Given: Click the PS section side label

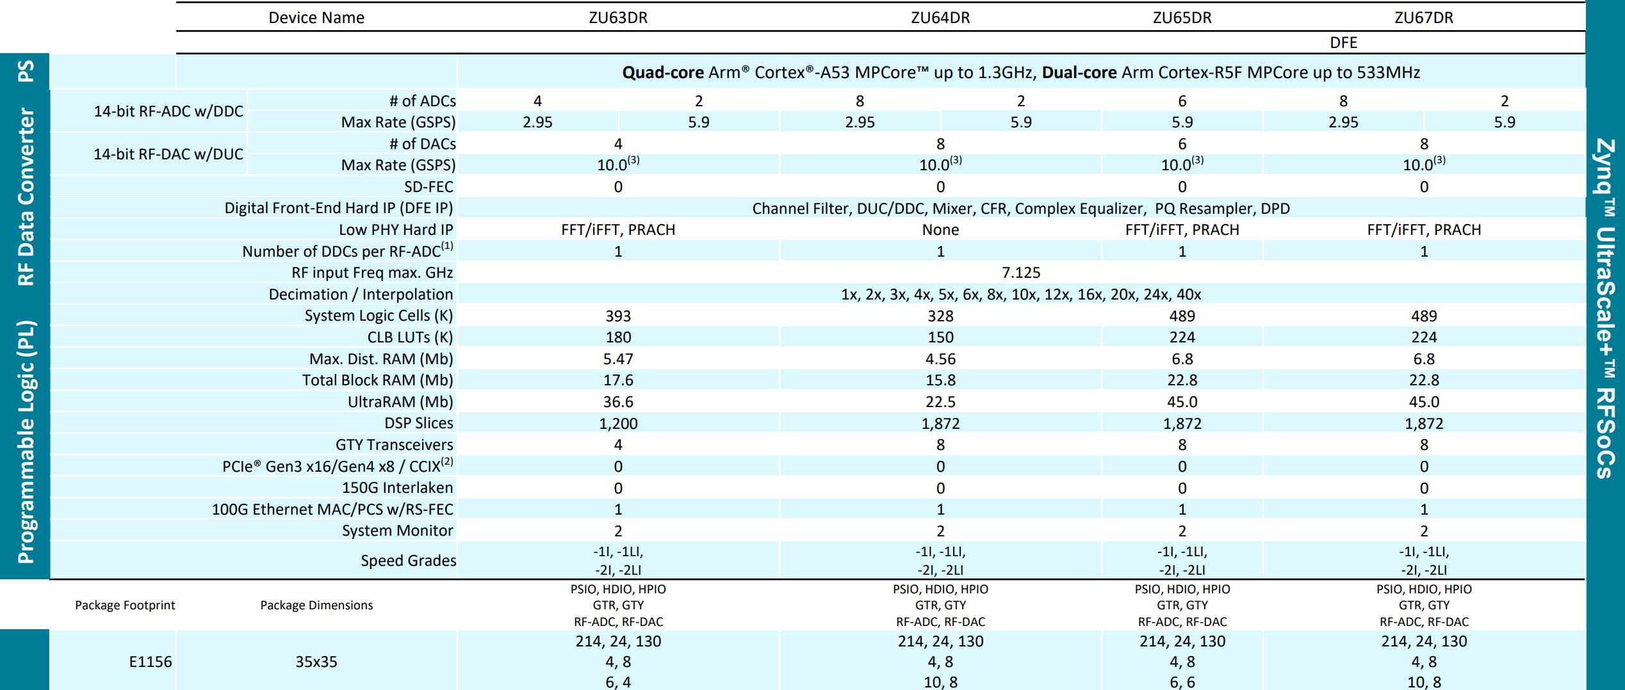Looking at the screenshot, I should pos(25,71).
